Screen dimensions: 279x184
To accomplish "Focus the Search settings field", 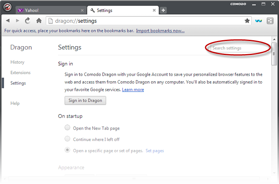I will pos(239,48).
